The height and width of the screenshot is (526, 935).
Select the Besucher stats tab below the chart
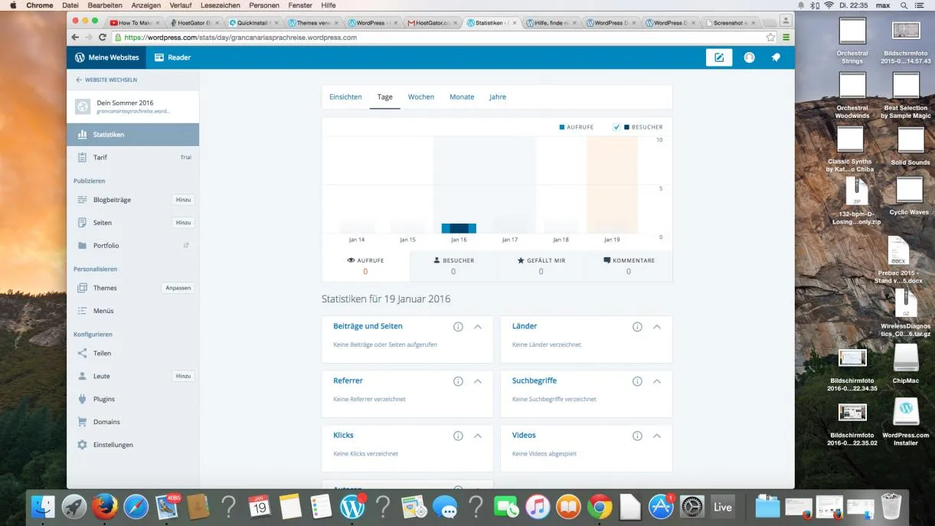pos(453,266)
